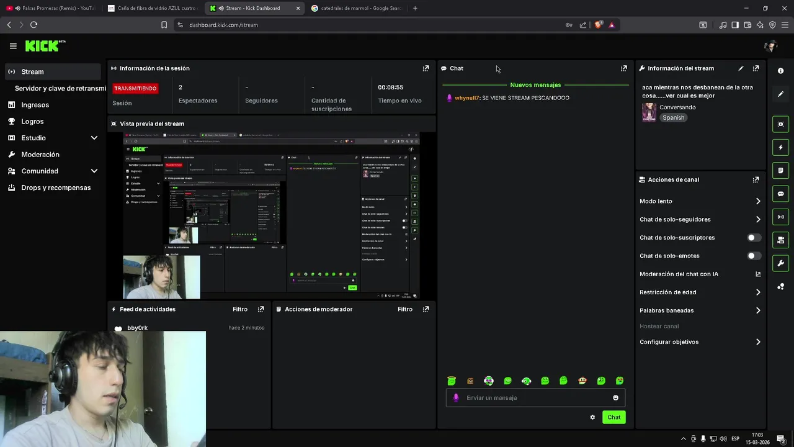Viewport: 794px width, 447px height.
Task: Switch to Falsas Promesas YouTube tab
Action: click(51, 8)
